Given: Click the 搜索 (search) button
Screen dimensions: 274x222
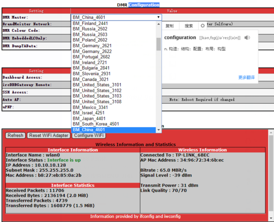Looking at the screenshot, I should [189, 26].
